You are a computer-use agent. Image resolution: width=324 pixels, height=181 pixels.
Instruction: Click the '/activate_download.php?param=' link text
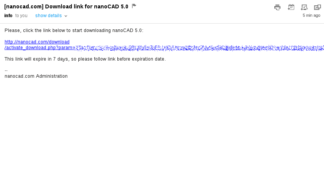point(40,48)
